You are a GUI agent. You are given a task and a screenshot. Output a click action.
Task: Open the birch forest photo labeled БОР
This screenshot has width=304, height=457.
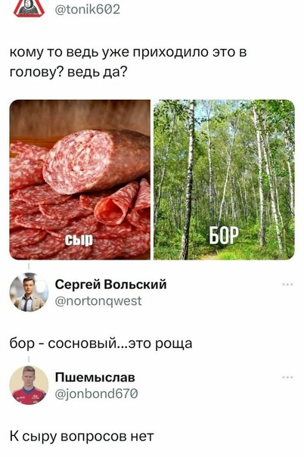(224, 179)
